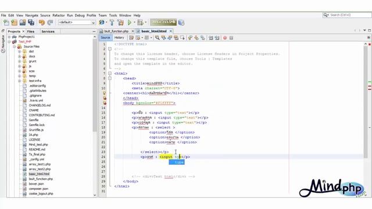The width and height of the screenshot is (372, 209).
Task: Click the Debug Project icon
Action: pyautogui.click(x=140, y=23)
